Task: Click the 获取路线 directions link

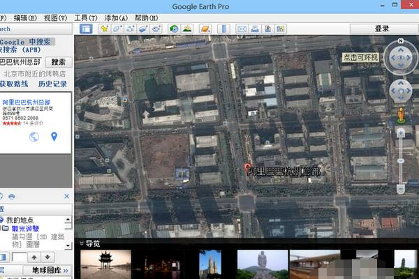Action: point(14,84)
